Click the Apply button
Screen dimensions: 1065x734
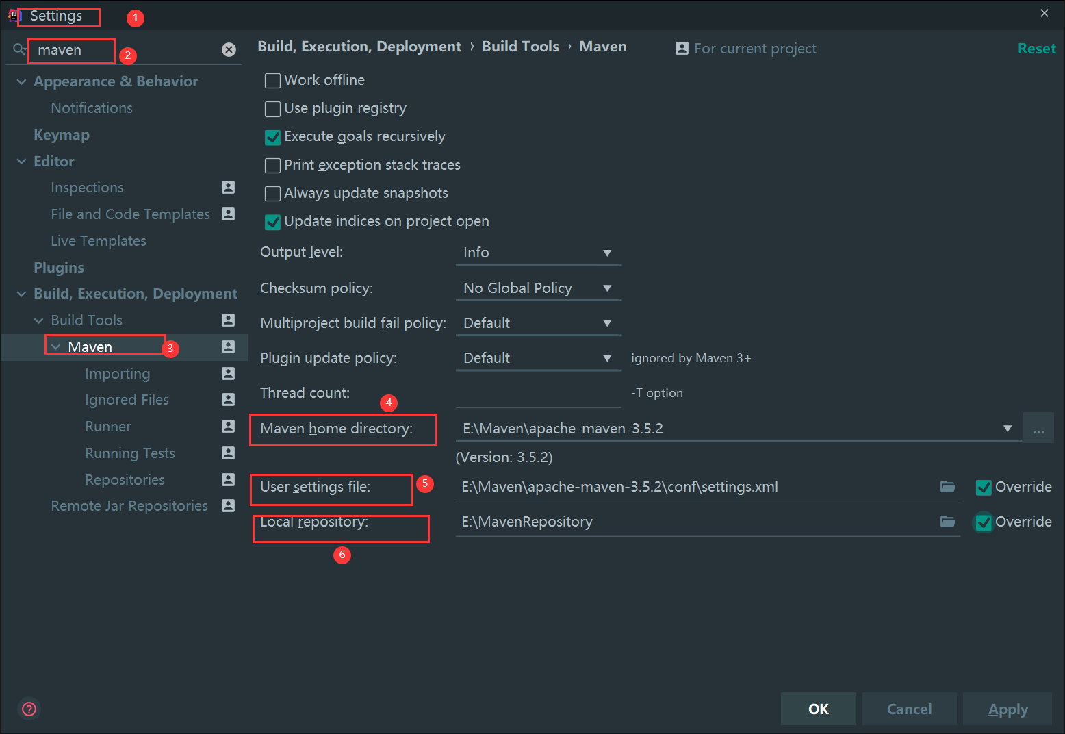[x=1008, y=709]
